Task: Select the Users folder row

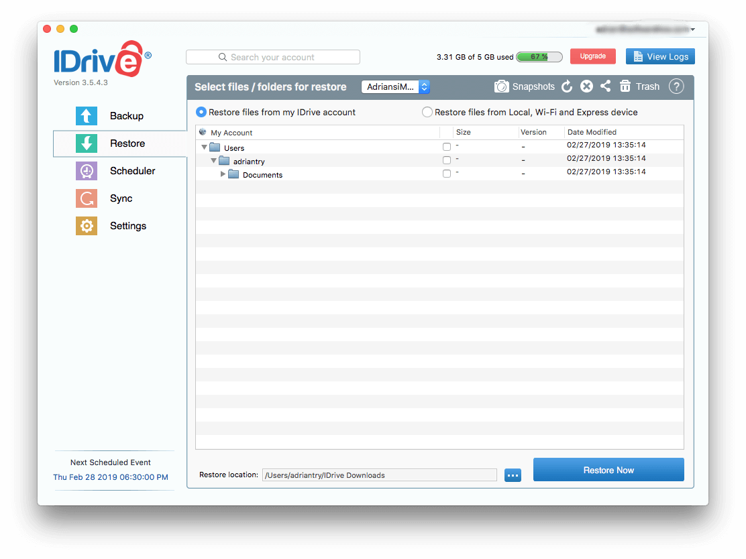Action: click(x=439, y=147)
